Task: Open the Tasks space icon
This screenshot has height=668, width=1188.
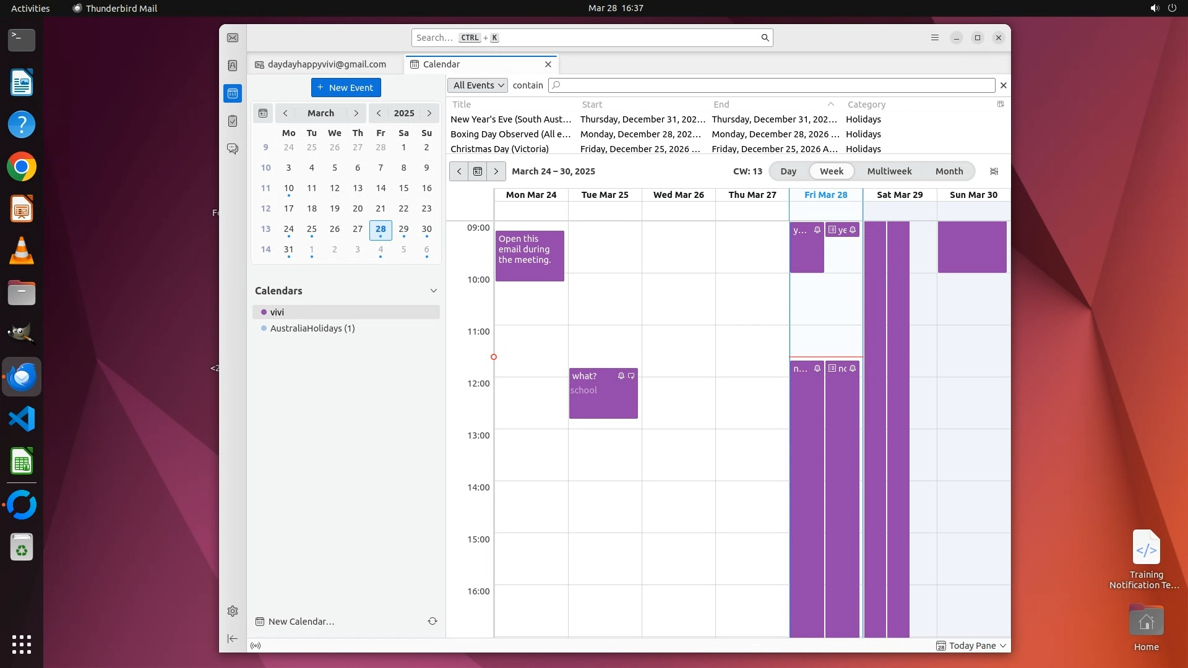Action: (x=233, y=121)
